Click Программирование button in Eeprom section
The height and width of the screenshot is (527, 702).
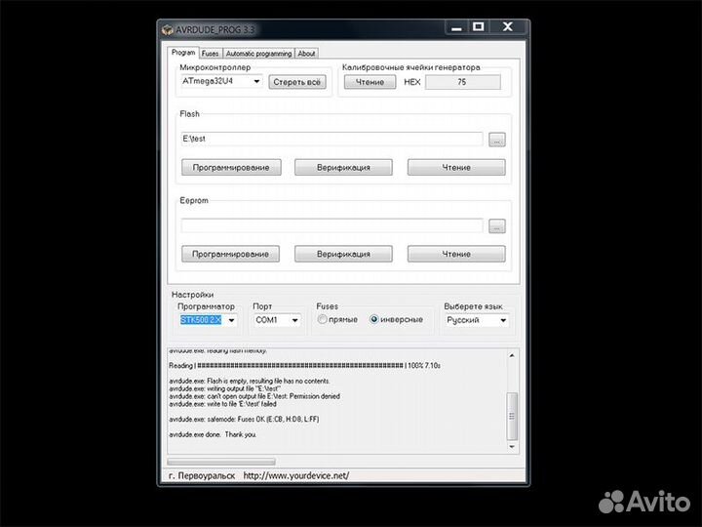(x=230, y=254)
